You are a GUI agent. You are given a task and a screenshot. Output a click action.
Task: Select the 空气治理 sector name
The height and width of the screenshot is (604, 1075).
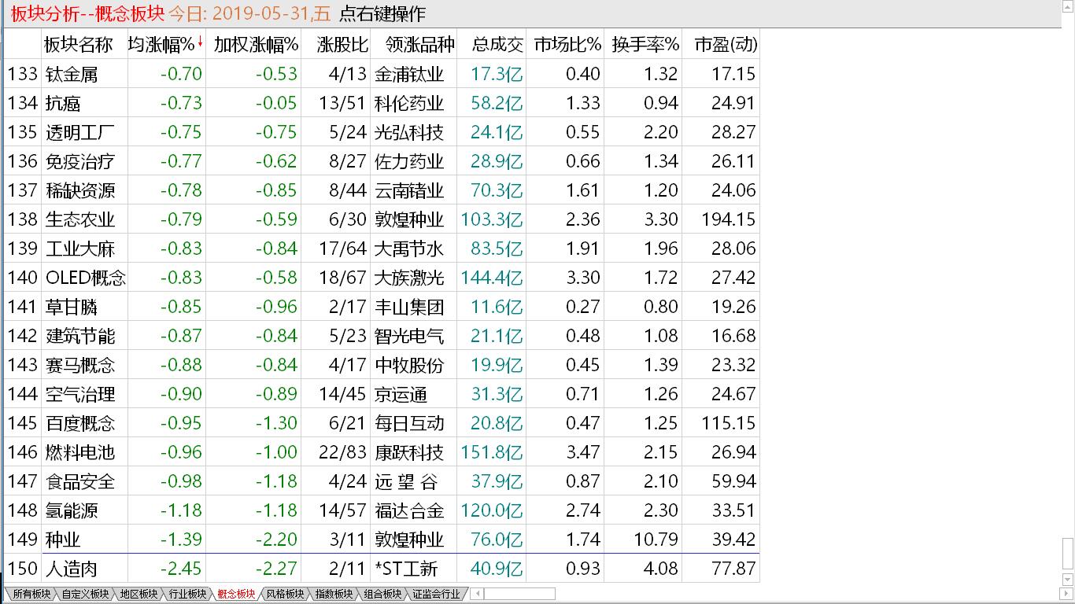click(80, 394)
